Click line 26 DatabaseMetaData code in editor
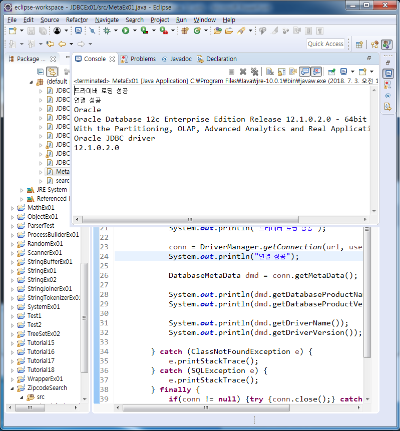Viewport: 400px width, 431px height. point(263,275)
